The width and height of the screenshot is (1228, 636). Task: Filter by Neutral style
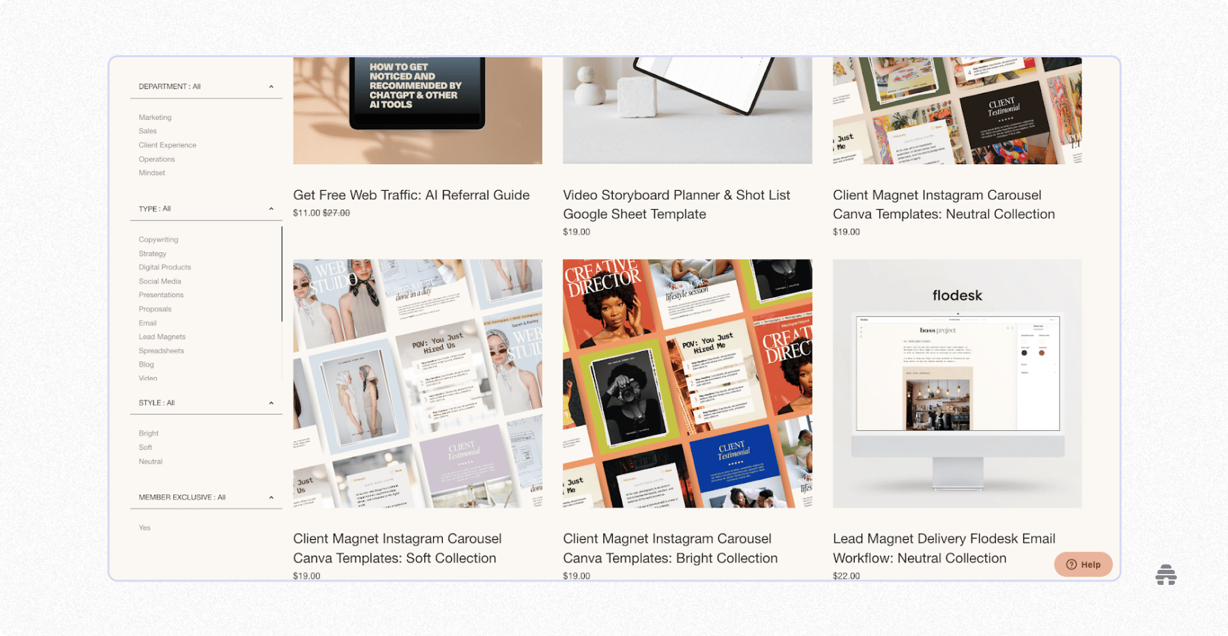point(150,461)
